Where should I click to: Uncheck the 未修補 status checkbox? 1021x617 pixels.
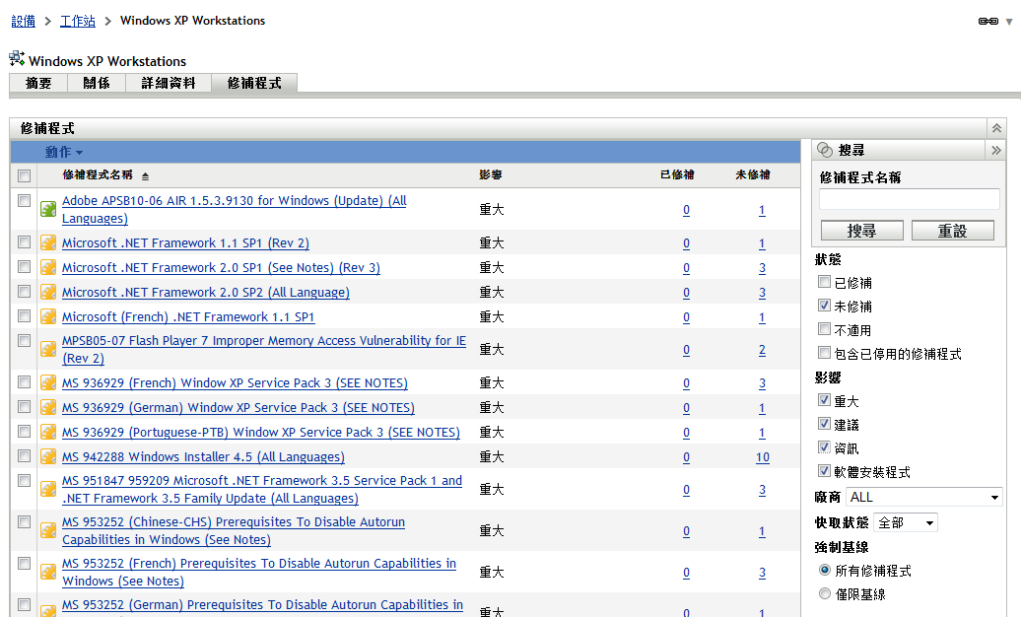pos(824,306)
